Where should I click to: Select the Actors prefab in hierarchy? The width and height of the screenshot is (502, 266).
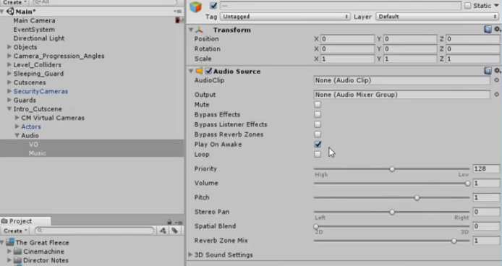click(x=31, y=126)
